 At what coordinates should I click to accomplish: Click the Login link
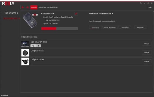[150, 7]
